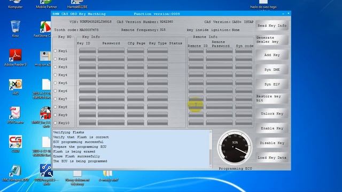Click the Enable Key button

[272, 128]
